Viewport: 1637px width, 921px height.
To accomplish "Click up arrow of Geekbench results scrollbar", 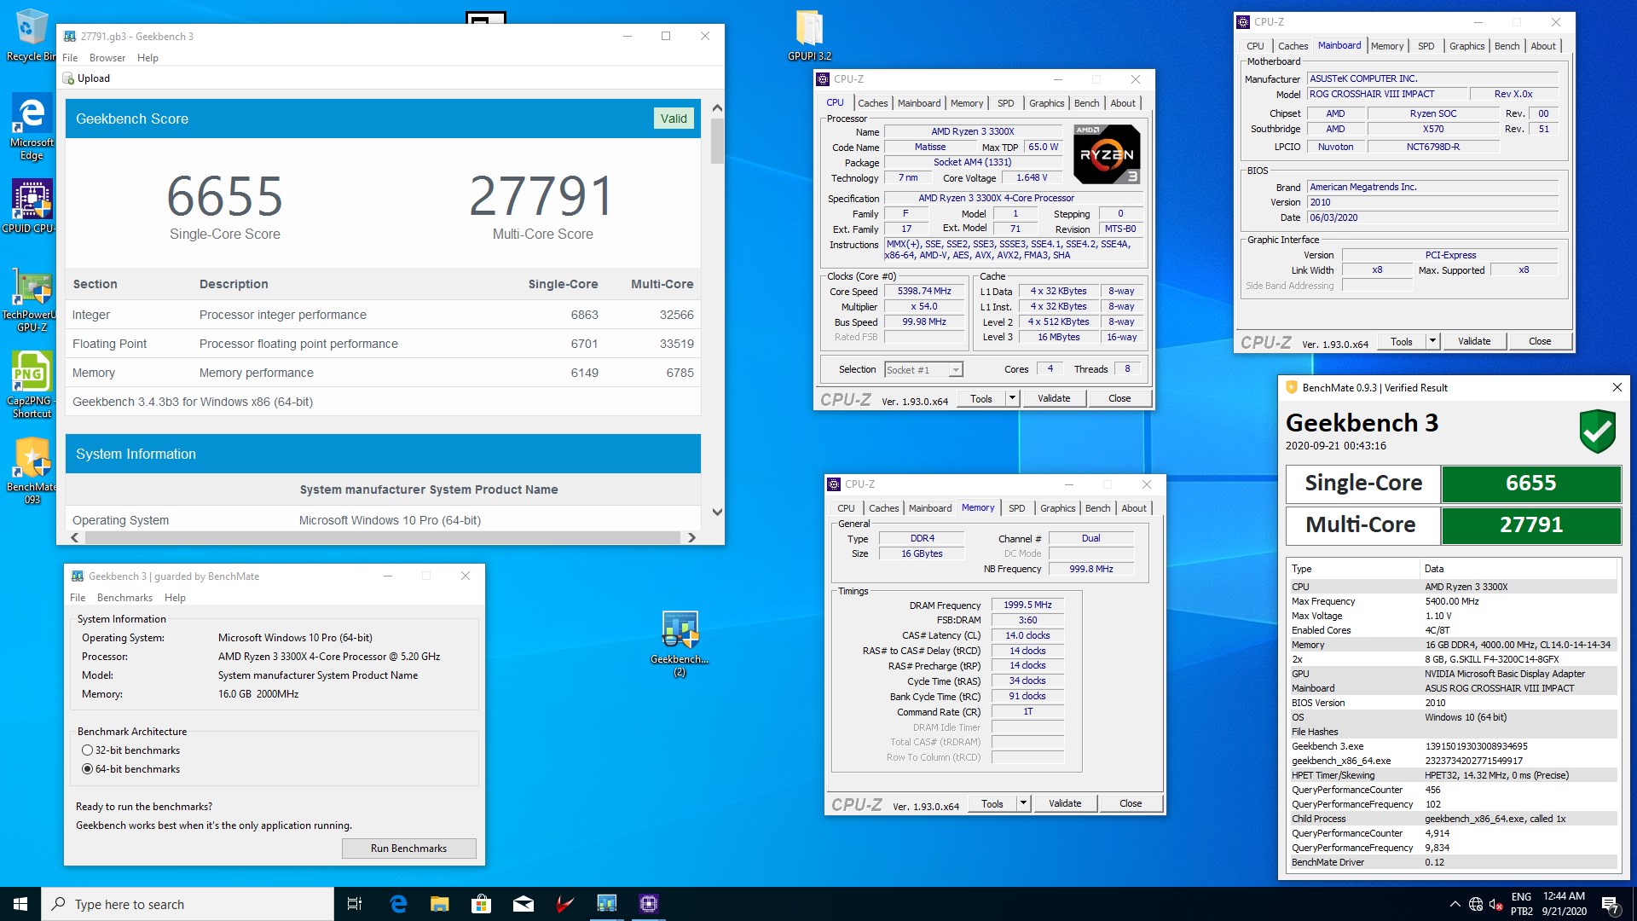I will click(x=717, y=108).
